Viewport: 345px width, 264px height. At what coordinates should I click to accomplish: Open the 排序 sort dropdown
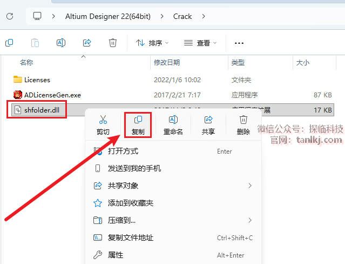point(152,43)
